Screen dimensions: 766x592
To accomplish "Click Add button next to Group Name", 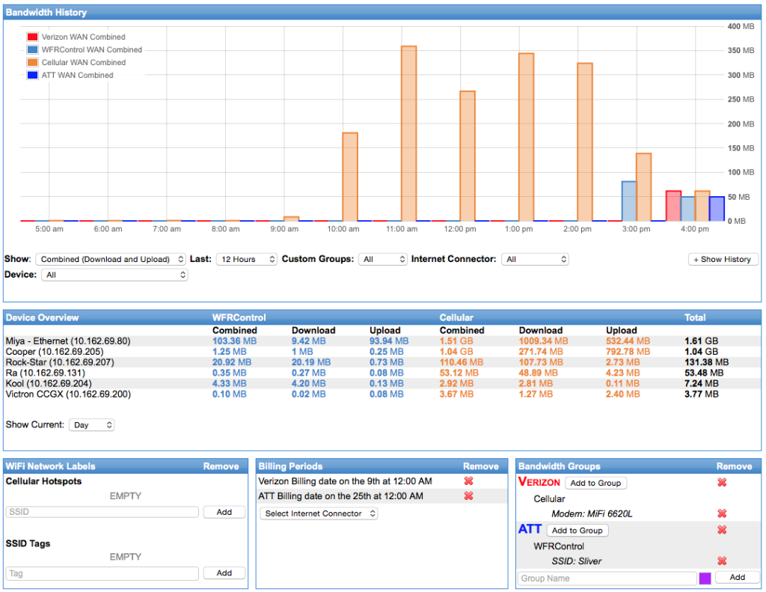I will click(x=737, y=577).
